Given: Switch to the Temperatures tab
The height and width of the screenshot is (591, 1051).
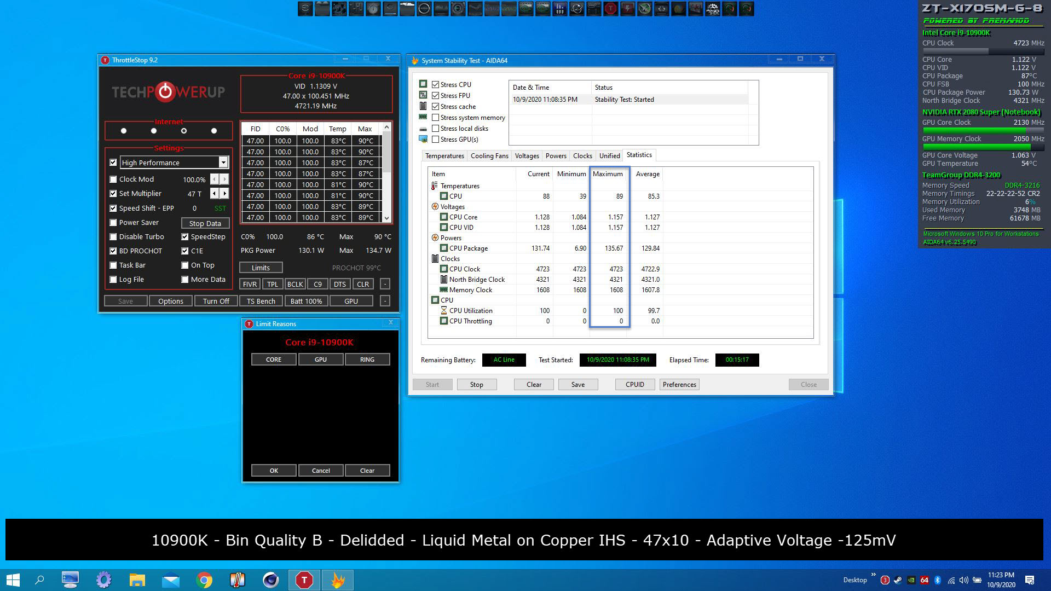Looking at the screenshot, I should click(444, 156).
